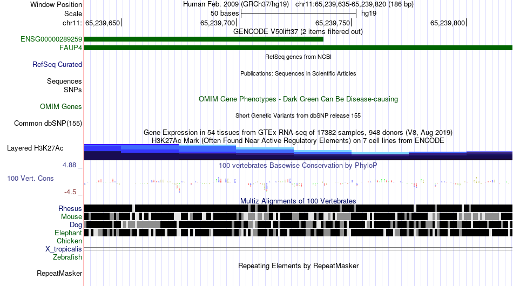This screenshot has height=286, width=513.
Task: Select the ENSG00000289259 green transcript bar
Action: [x=204, y=39]
